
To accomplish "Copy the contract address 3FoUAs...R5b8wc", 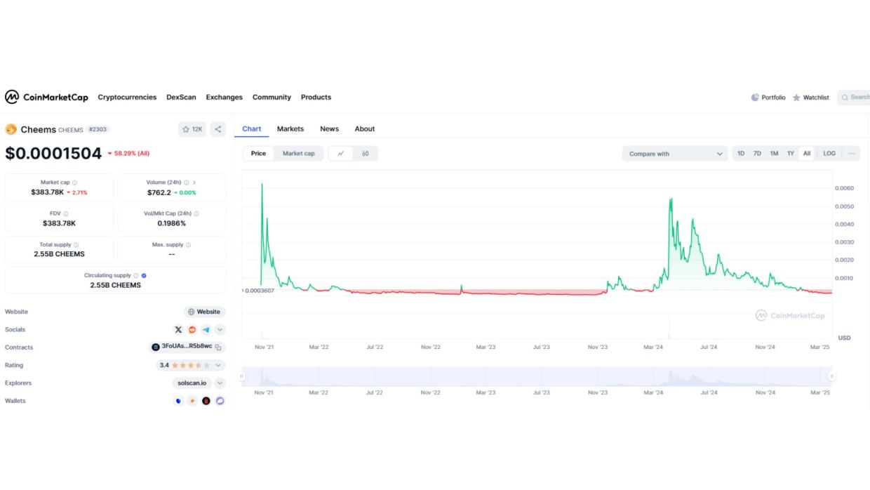I will (218, 347).
